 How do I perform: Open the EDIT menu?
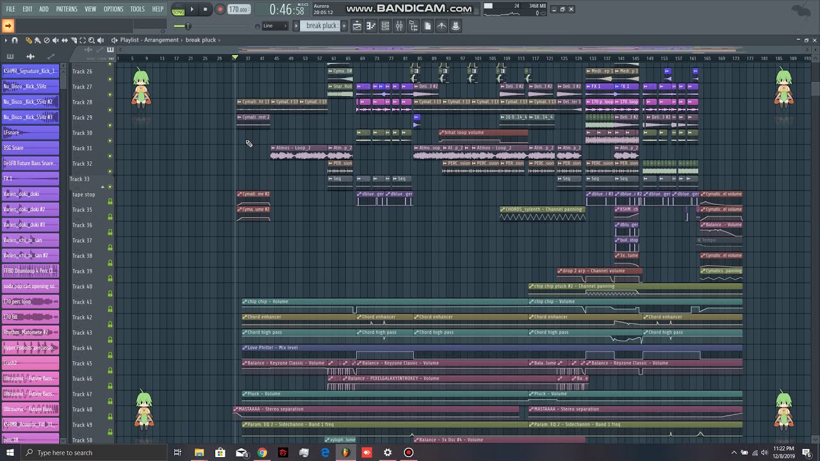tap(28, 9)
